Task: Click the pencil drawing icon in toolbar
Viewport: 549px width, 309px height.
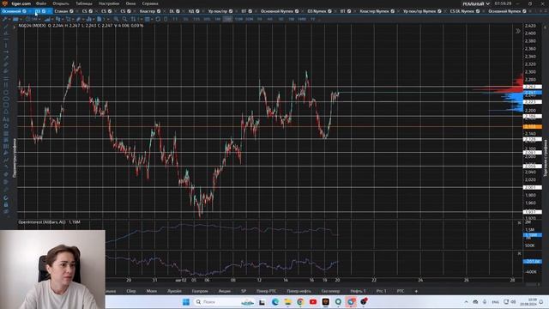Action: [x=78, y=19]
